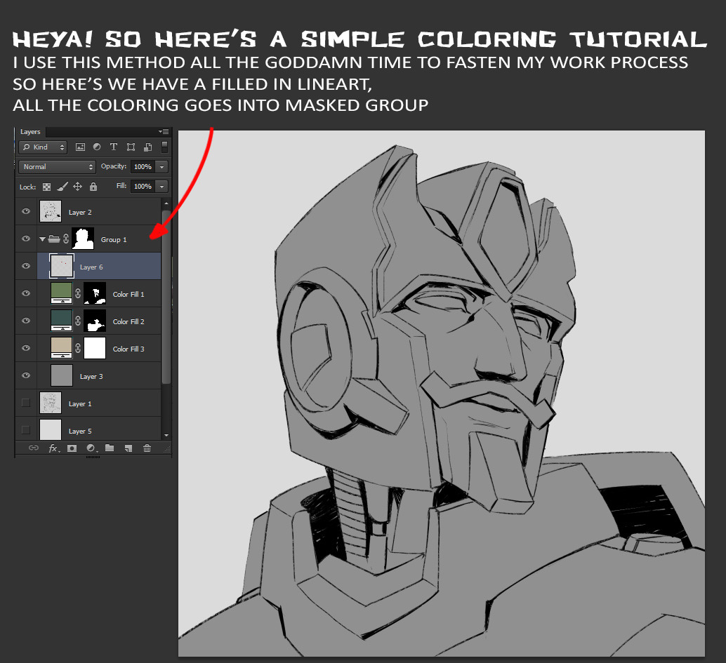Hide Color Fill 3 layer
This screenshot has height=663, width=726.
coord(26,347)
